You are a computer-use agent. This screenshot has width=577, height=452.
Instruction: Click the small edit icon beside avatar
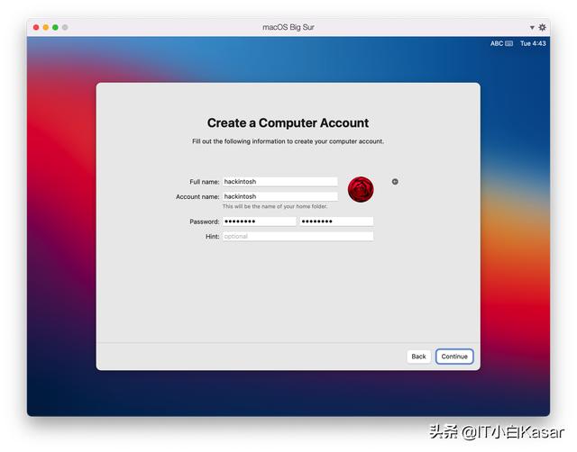click(x=395, y=182)
